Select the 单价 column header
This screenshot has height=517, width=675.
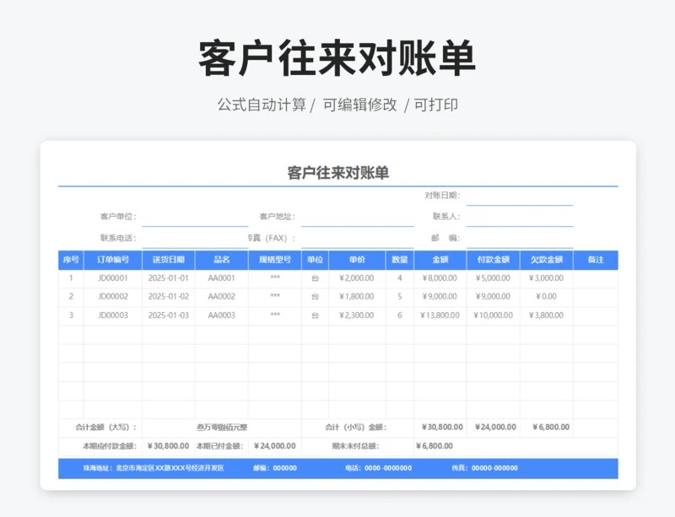point(357,260)
